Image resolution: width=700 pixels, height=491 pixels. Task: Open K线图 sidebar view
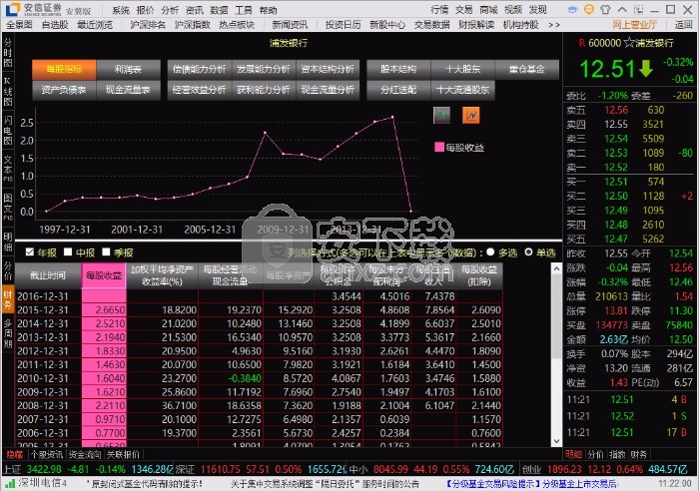tap(8, 92)
